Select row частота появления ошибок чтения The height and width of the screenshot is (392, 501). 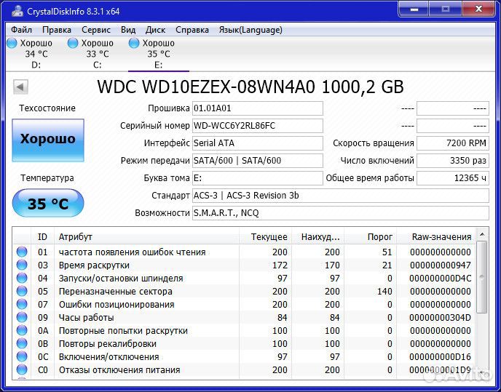(244, 252)
